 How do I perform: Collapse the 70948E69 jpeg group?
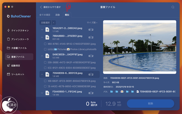click(x=42, y=74)
